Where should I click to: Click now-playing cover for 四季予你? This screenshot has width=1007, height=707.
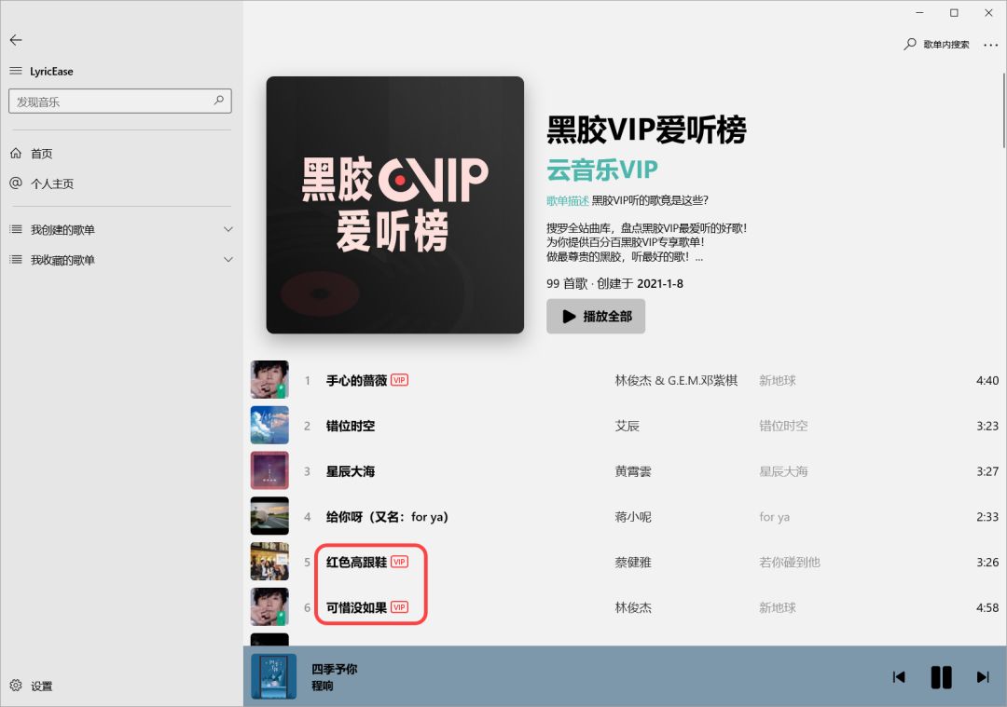[273, 676]
